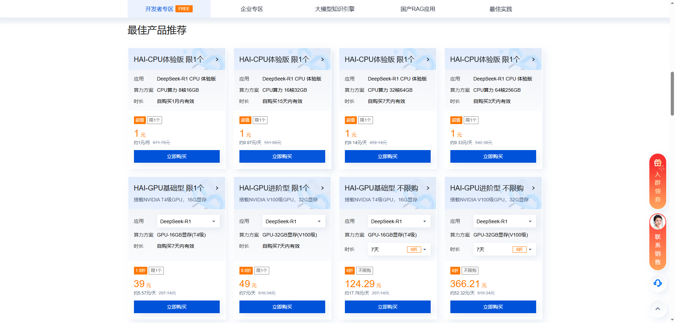Click the FREE badge on 开发者专区

coord(184,9)
